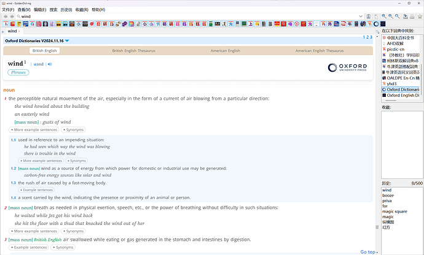Select the magnifier Q dictionary icon
The height and width of the screenshot is (255, 424).
[x=32, y=24]
